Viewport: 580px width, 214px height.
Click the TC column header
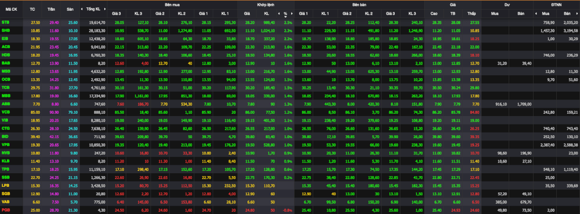(32, 9)
